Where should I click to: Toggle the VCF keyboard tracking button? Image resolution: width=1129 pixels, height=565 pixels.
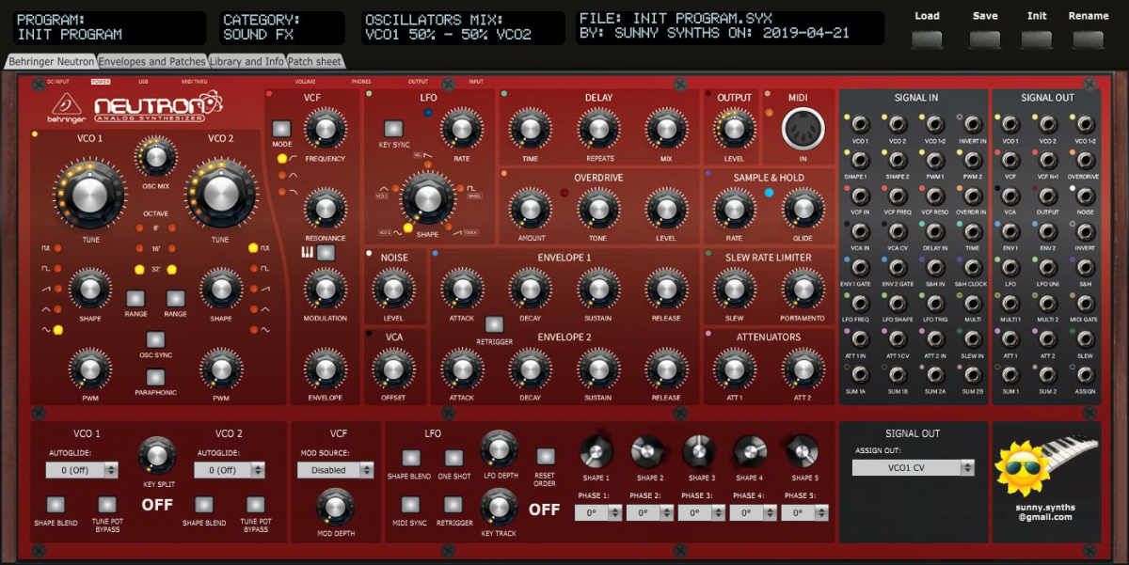(x=326, y=253)
